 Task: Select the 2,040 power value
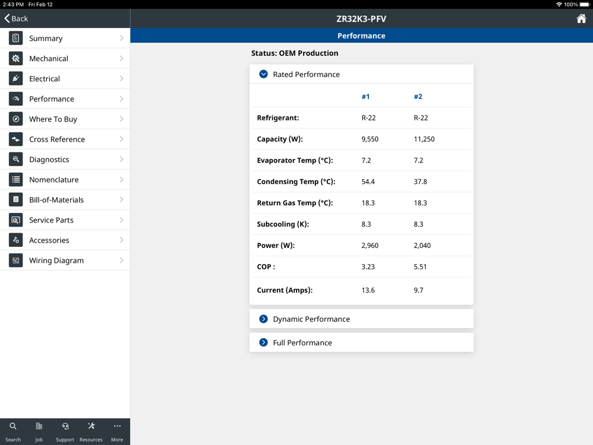click(x=422, y=246)
